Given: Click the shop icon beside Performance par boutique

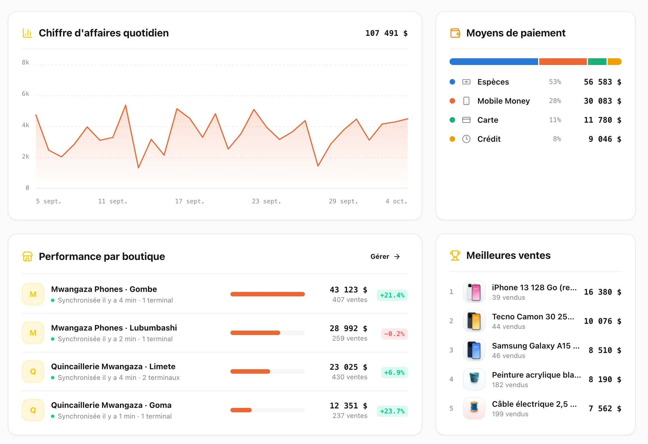Looking at the screenshot, I should [x=27, y=256].
